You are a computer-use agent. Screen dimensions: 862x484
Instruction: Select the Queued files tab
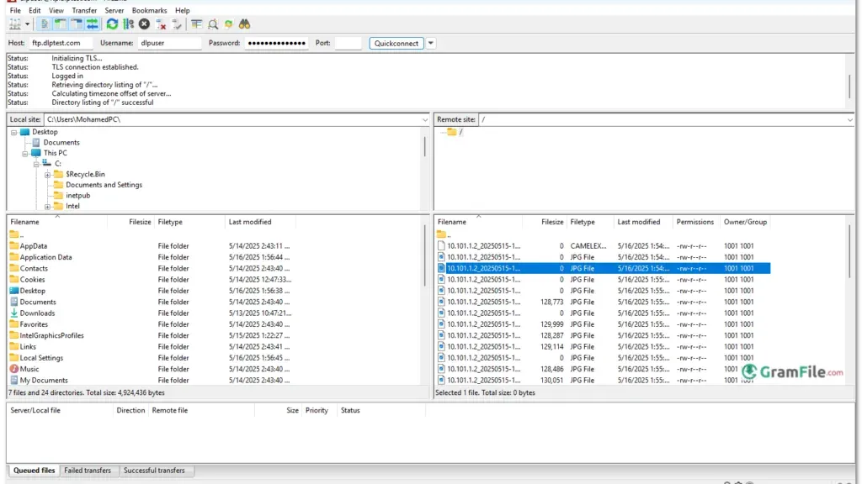point(34,471)
